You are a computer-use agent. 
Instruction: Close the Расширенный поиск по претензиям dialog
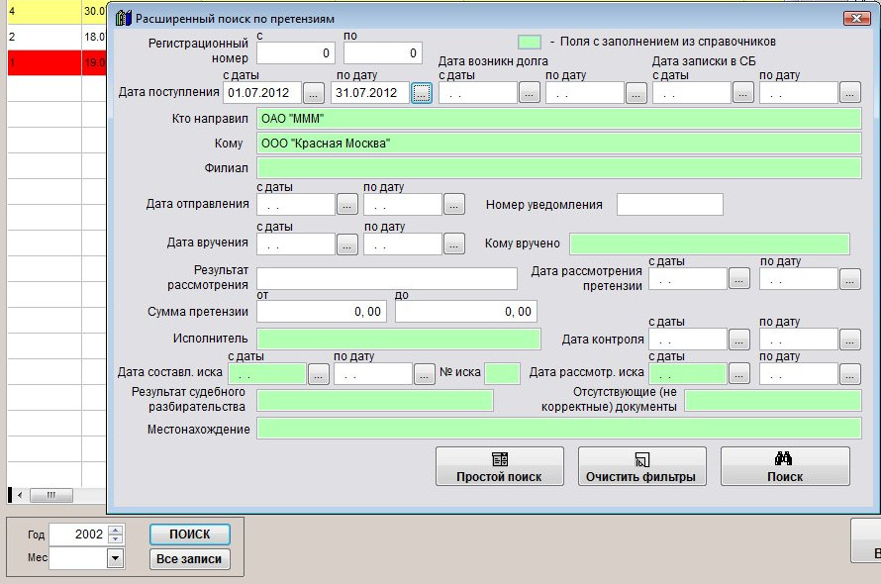[x=857, y=19]
